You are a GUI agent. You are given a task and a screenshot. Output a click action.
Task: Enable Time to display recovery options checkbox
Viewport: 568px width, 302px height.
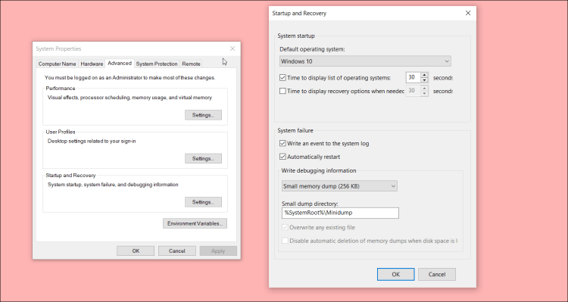pyautogui.click(x=282, y=92)
